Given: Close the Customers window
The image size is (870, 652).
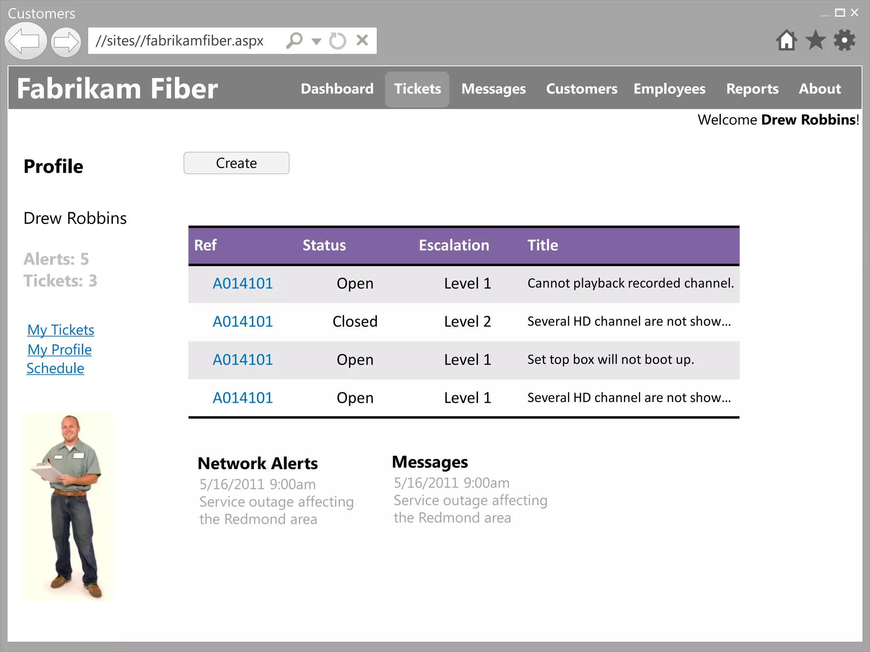Looking at the screenshot, I should coord(855,13).
